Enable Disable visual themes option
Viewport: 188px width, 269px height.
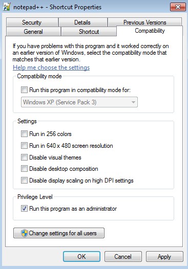24,158
